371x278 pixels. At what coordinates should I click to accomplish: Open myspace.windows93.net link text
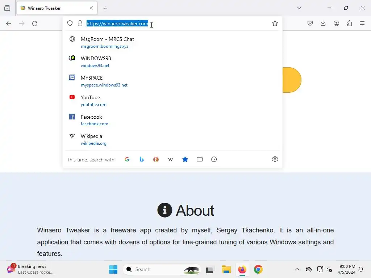pos(104,85)
